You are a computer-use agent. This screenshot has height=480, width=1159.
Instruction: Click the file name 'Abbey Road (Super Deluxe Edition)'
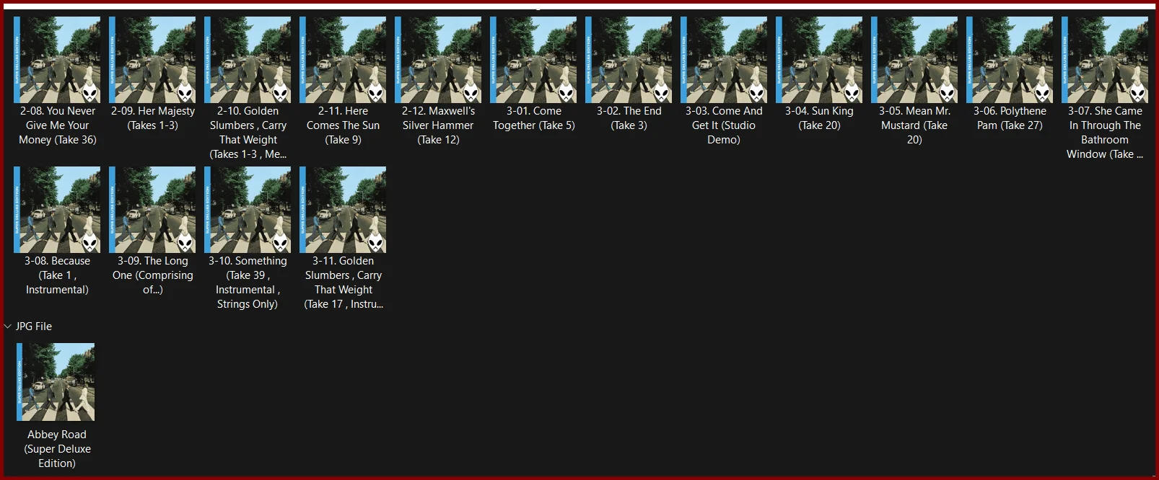[57, 449]
